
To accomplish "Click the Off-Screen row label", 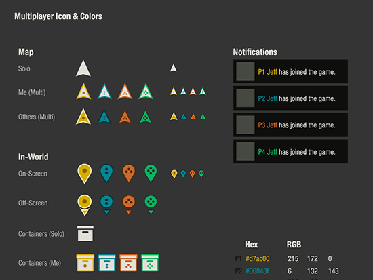I will tap(33, 203).
